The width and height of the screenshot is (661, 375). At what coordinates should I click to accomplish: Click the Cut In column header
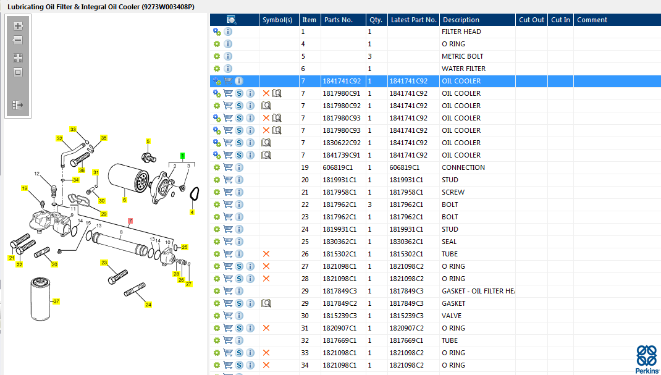561,20
